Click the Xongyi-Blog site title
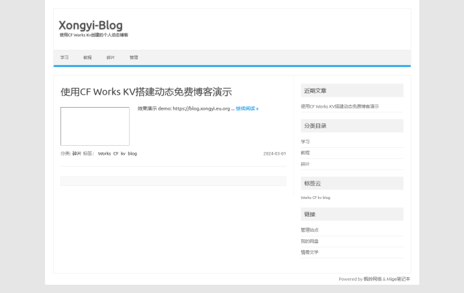The image size is (464, 293). click(x=91, y=25)
